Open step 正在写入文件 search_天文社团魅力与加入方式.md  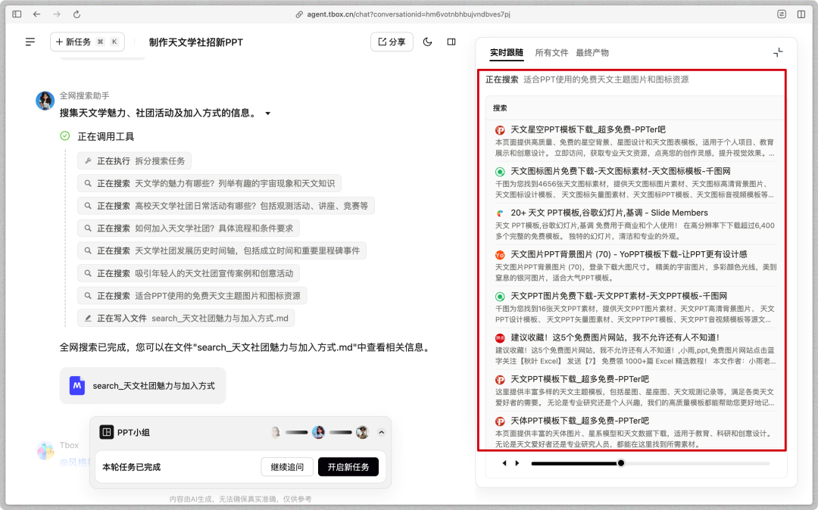[x=186, y=318]
